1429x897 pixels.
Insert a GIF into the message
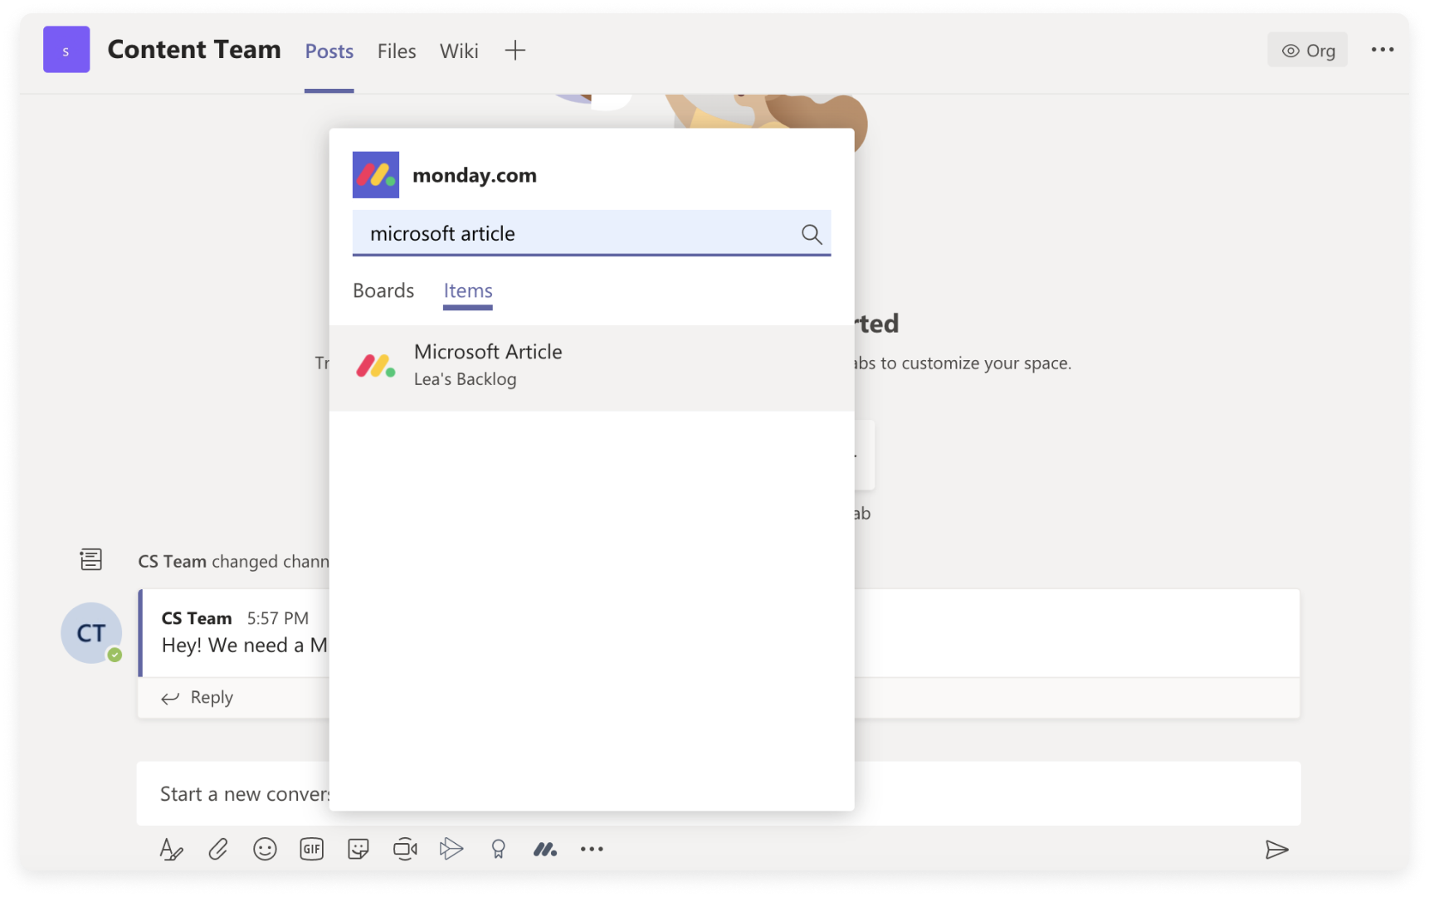311,849
